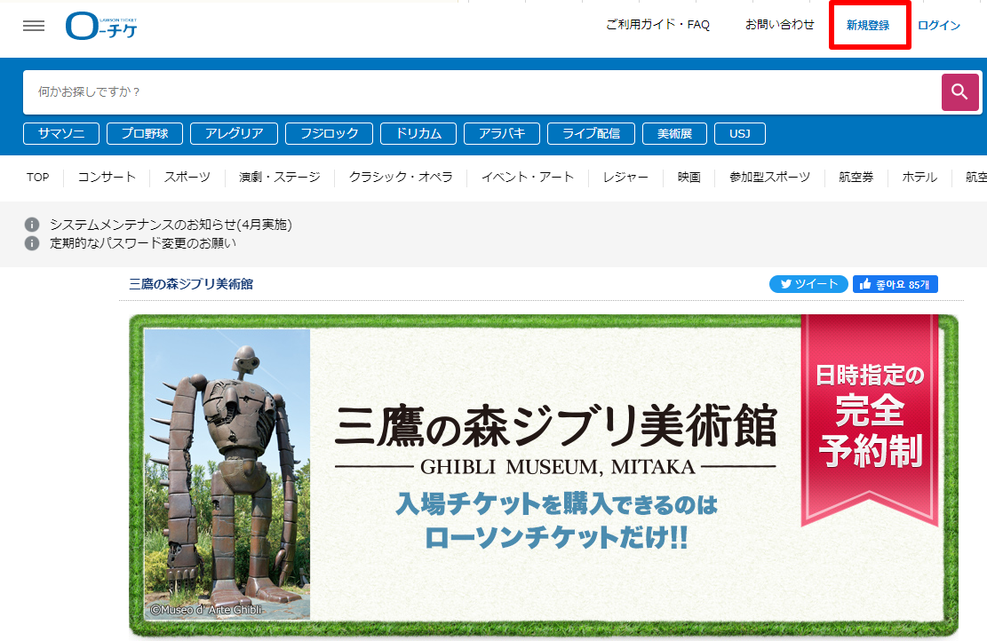Select the フジロック keyword tag
Viewport: 987px width, 641px height.
pos(330,133)
